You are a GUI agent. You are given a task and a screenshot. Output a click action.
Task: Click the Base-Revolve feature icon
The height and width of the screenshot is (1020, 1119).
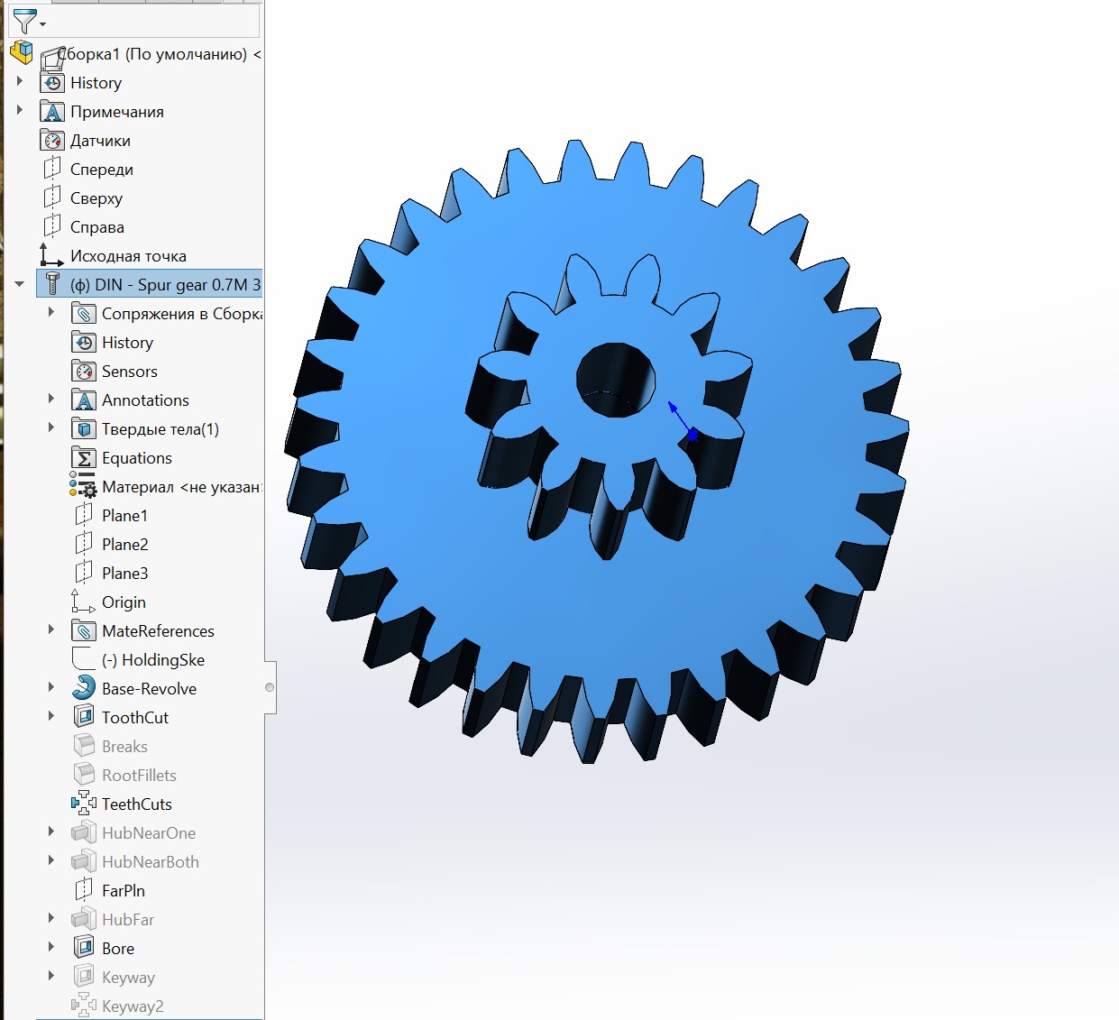tap(84, 688)
